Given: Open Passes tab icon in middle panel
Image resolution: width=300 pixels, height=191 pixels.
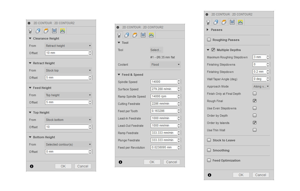Looking at the screenshot, I should pos(143,35).
